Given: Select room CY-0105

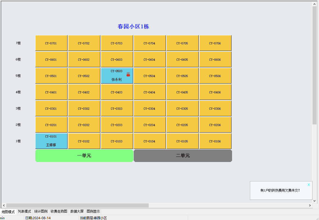Looking at the screenshot, I should click(x=183, y=141).
